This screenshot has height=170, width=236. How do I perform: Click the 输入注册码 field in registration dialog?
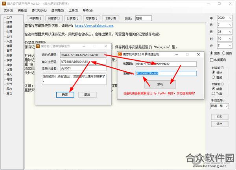pyautogui.click(x=83, y=61)
